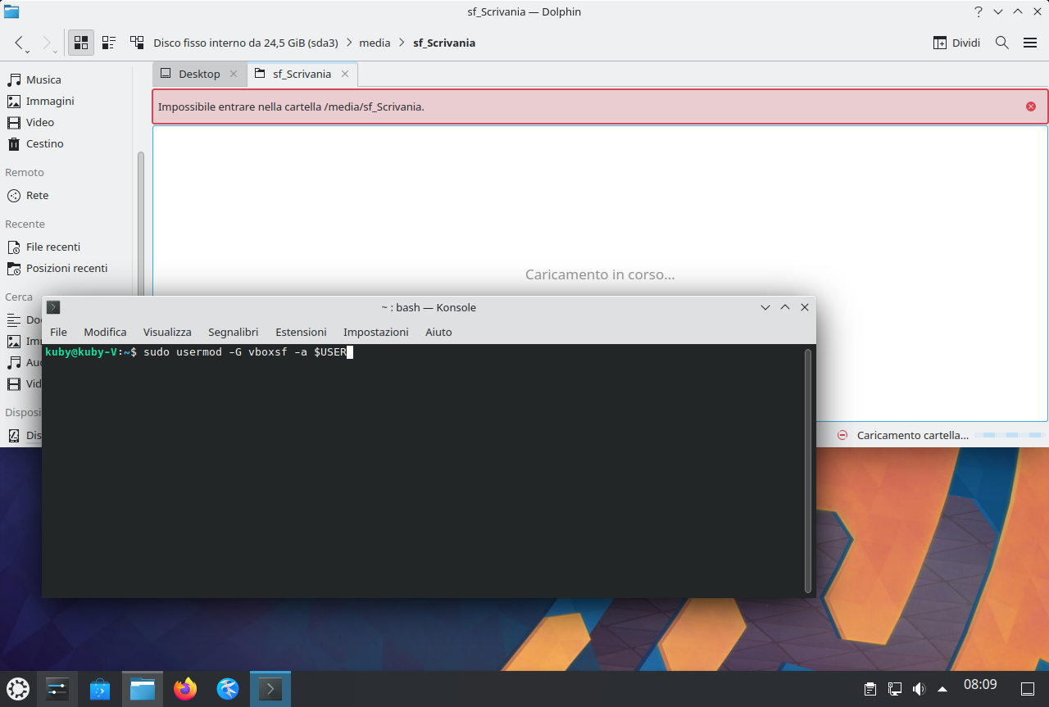
Task: Click inside the Konsole terminal area
Action: pyautogui.click(x=422, y=470)
